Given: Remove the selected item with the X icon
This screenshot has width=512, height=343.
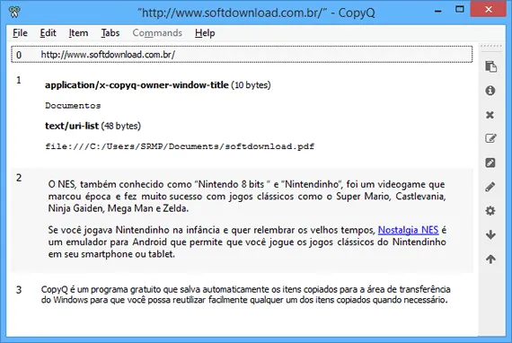Looking at the screenshot, I should click(490, 115).
